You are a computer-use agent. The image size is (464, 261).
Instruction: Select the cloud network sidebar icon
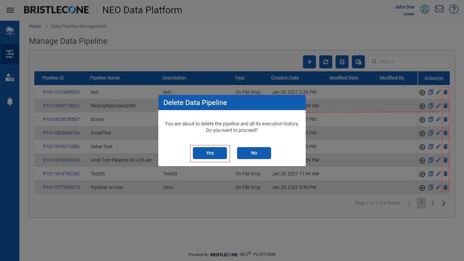click(x=10, y=31)
